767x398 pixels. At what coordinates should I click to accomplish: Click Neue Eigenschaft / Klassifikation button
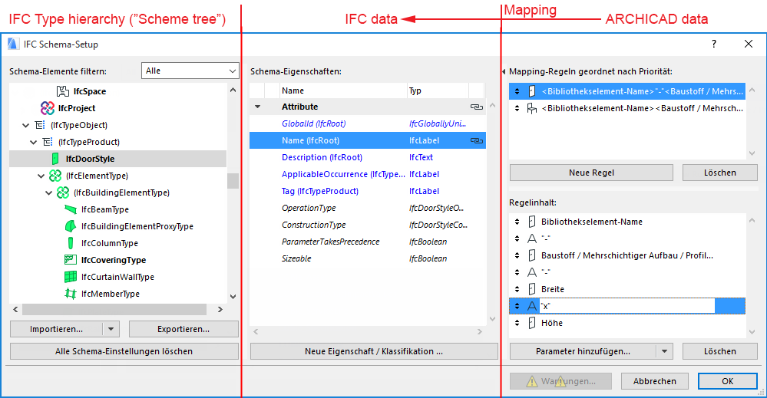point(374,351)
